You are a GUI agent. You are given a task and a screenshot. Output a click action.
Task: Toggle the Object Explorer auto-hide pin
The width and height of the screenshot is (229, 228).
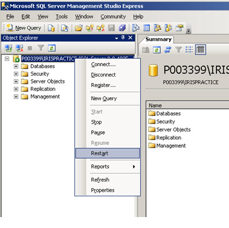point(123,37)
